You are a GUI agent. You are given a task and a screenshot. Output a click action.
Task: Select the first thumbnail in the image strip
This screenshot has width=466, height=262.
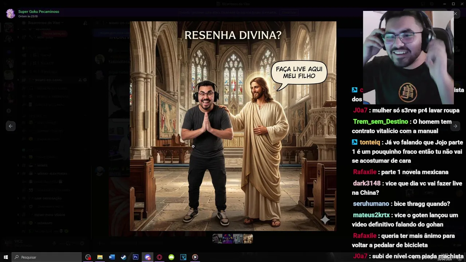click(217, 239)
